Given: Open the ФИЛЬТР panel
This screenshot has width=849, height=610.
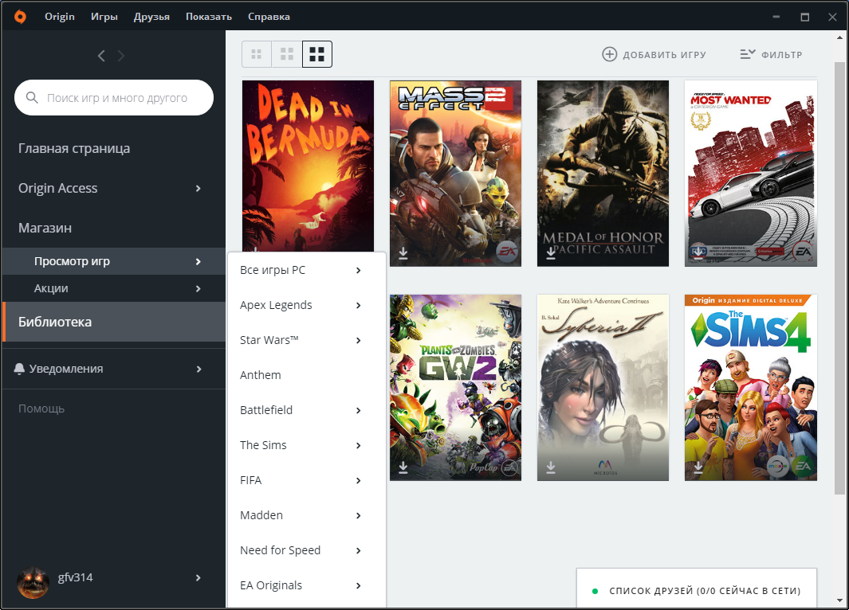Looking at the screenshot, I should click(x=771, y=54).
